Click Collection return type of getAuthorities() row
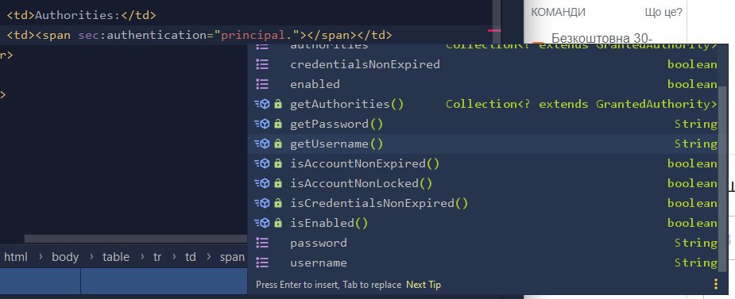Screen dimensions: 735x299 (x=582, y=105)
